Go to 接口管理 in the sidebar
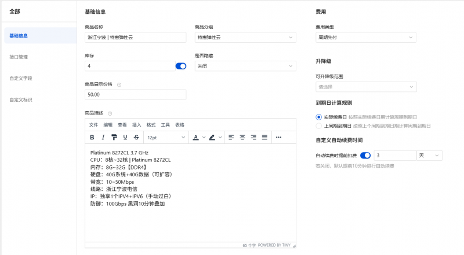This screenshot has height=255, width=464. pyautogui.click(x=19, y=57)
